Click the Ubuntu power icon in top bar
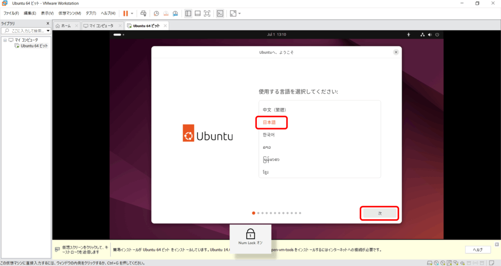This screenshot has width=501, height=266. click(x=437, y=35)
